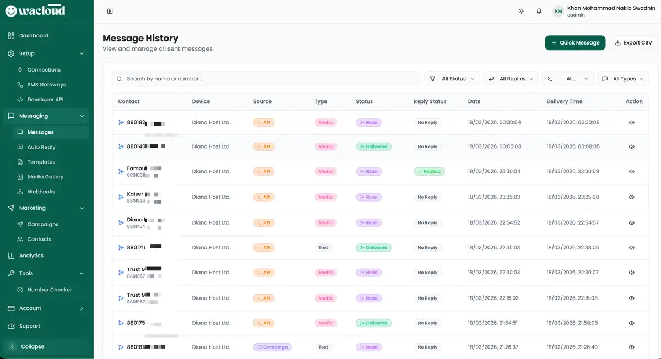The height and width of the screenshot is (359, 661).
Task: Export the message history as CSV
Action: pos(633,43)
